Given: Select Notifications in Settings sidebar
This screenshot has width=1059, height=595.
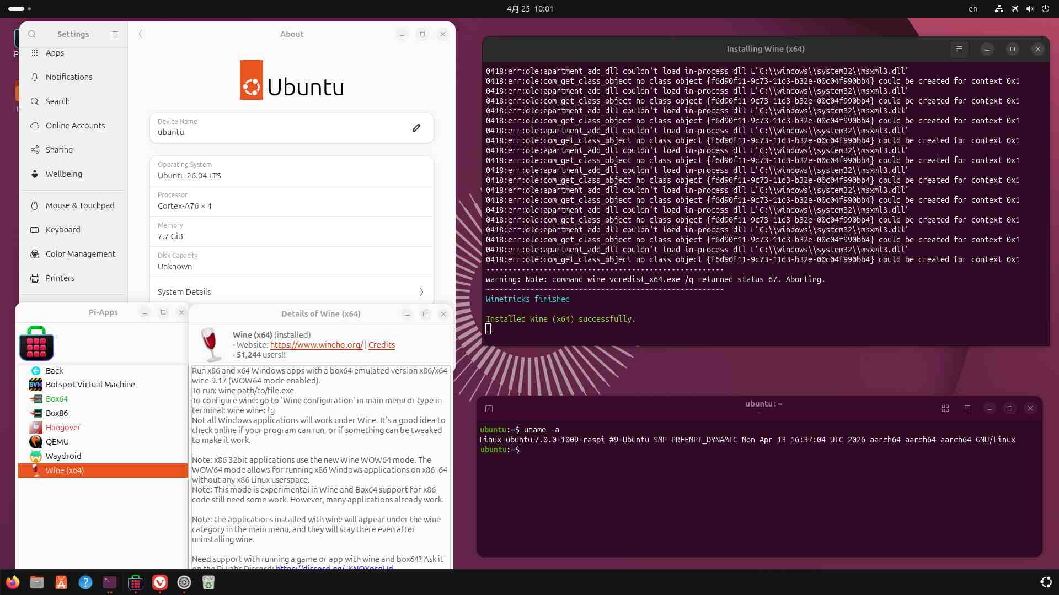Looking at the screenshot, I should [x=69, y=77].
